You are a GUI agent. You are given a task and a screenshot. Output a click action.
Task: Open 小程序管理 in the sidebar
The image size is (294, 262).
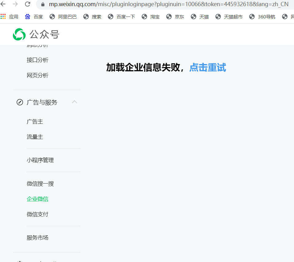tap(40, 160)
